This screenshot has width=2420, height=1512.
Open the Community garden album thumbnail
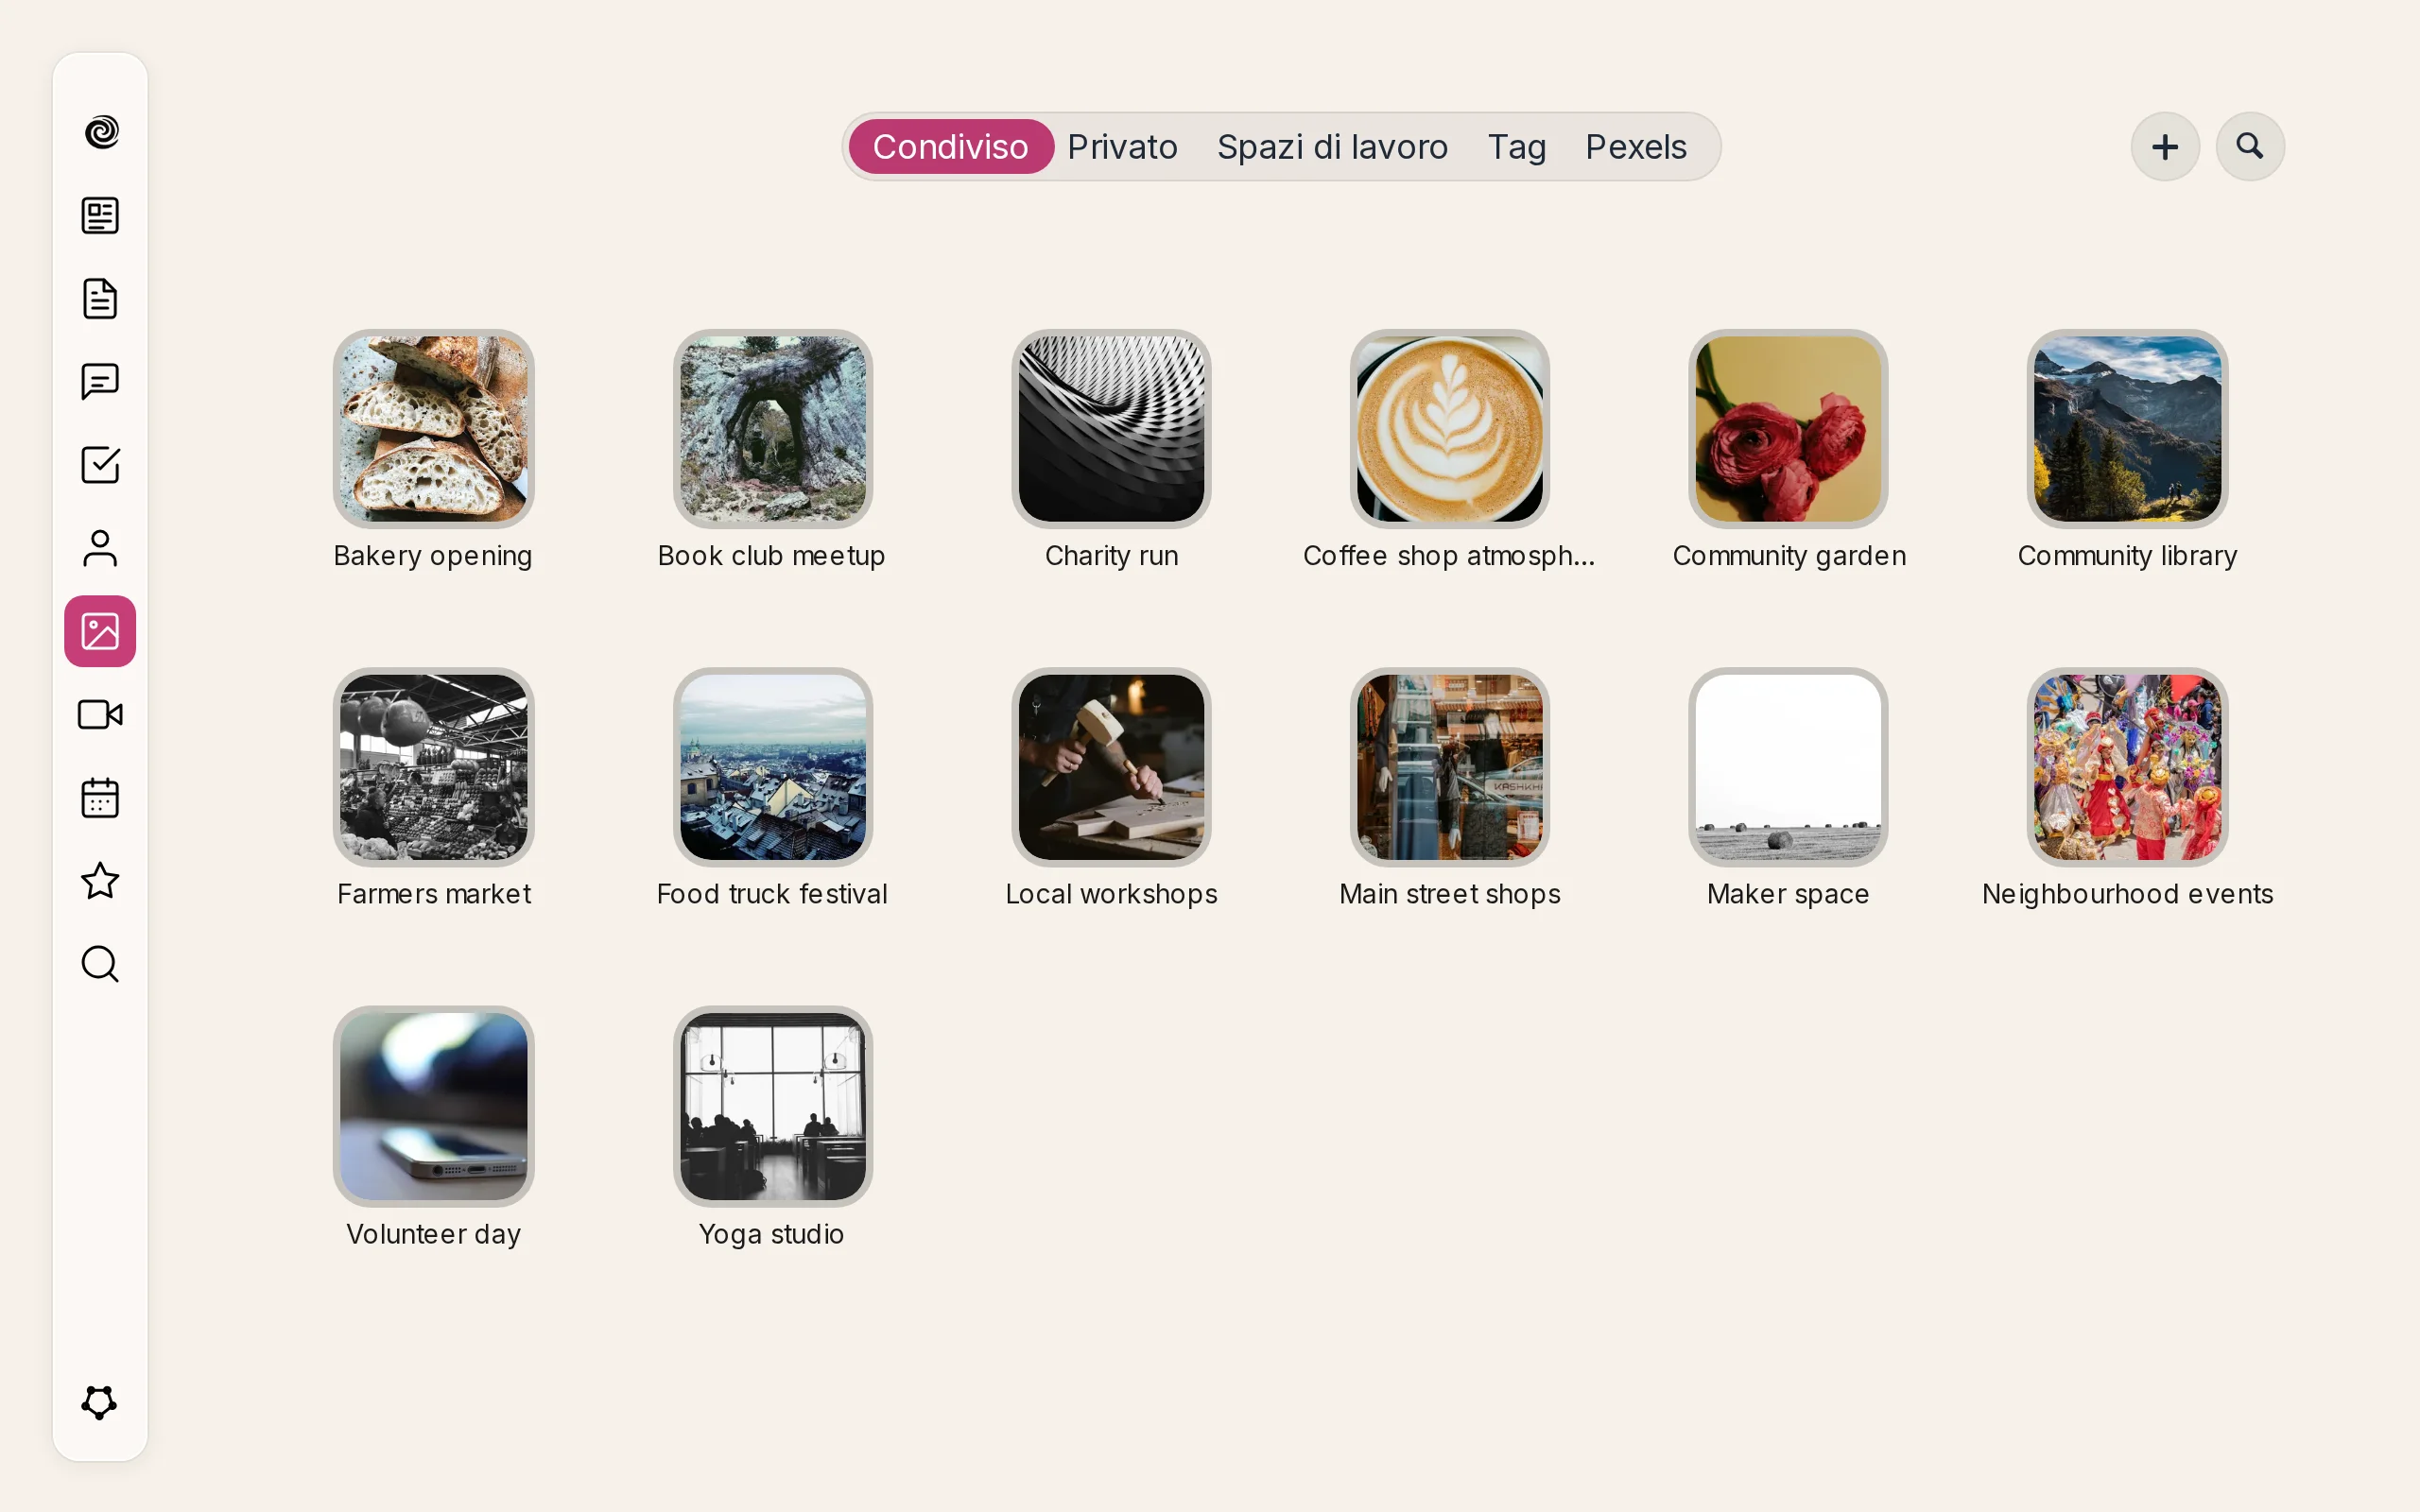1788,429
